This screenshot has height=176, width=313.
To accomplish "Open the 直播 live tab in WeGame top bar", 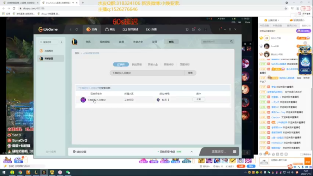I will (x=151, y=29).
